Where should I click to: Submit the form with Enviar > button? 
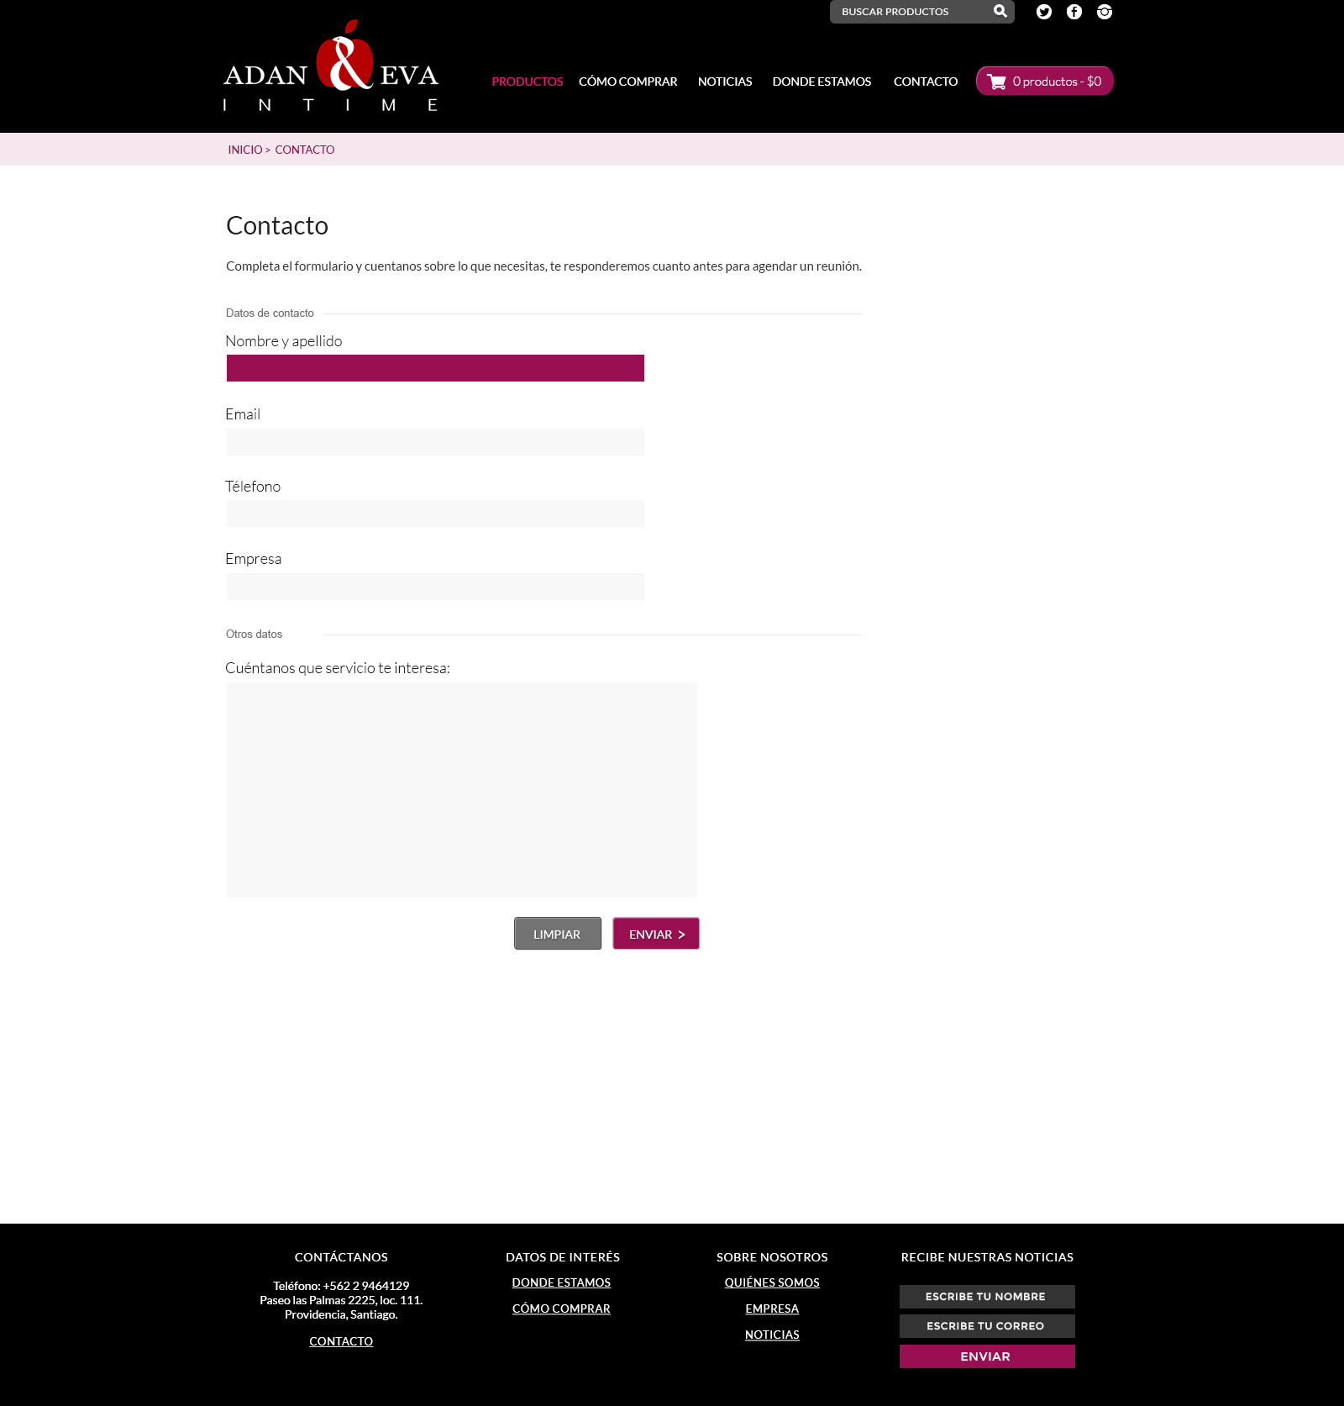(x=655, y=934)
